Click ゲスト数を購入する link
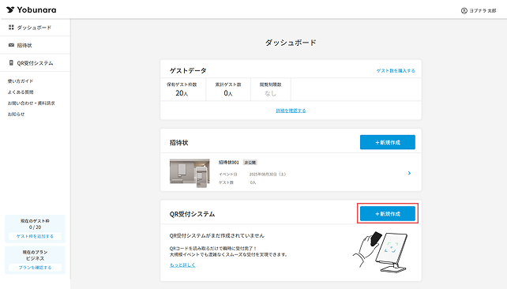The image size is (507, 289). click(x=396, y=70)
